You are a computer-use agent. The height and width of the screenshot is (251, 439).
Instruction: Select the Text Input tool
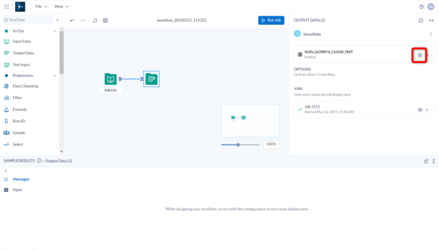pos(21,64)
